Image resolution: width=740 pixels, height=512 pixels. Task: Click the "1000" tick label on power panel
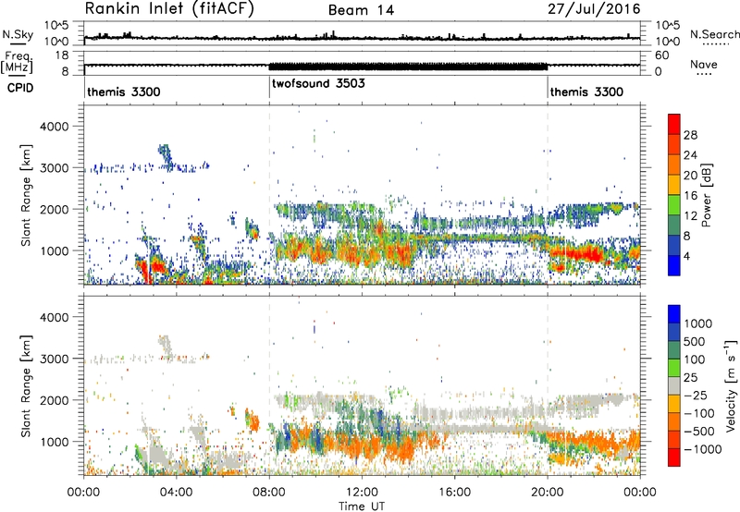click(54, 250)
